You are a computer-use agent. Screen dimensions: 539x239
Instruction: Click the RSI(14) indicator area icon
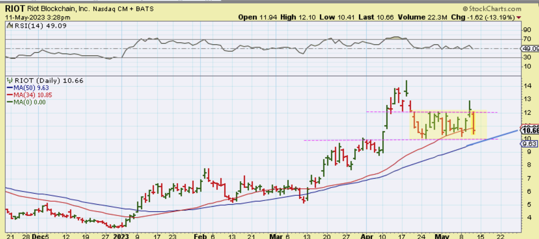[10, 26]
